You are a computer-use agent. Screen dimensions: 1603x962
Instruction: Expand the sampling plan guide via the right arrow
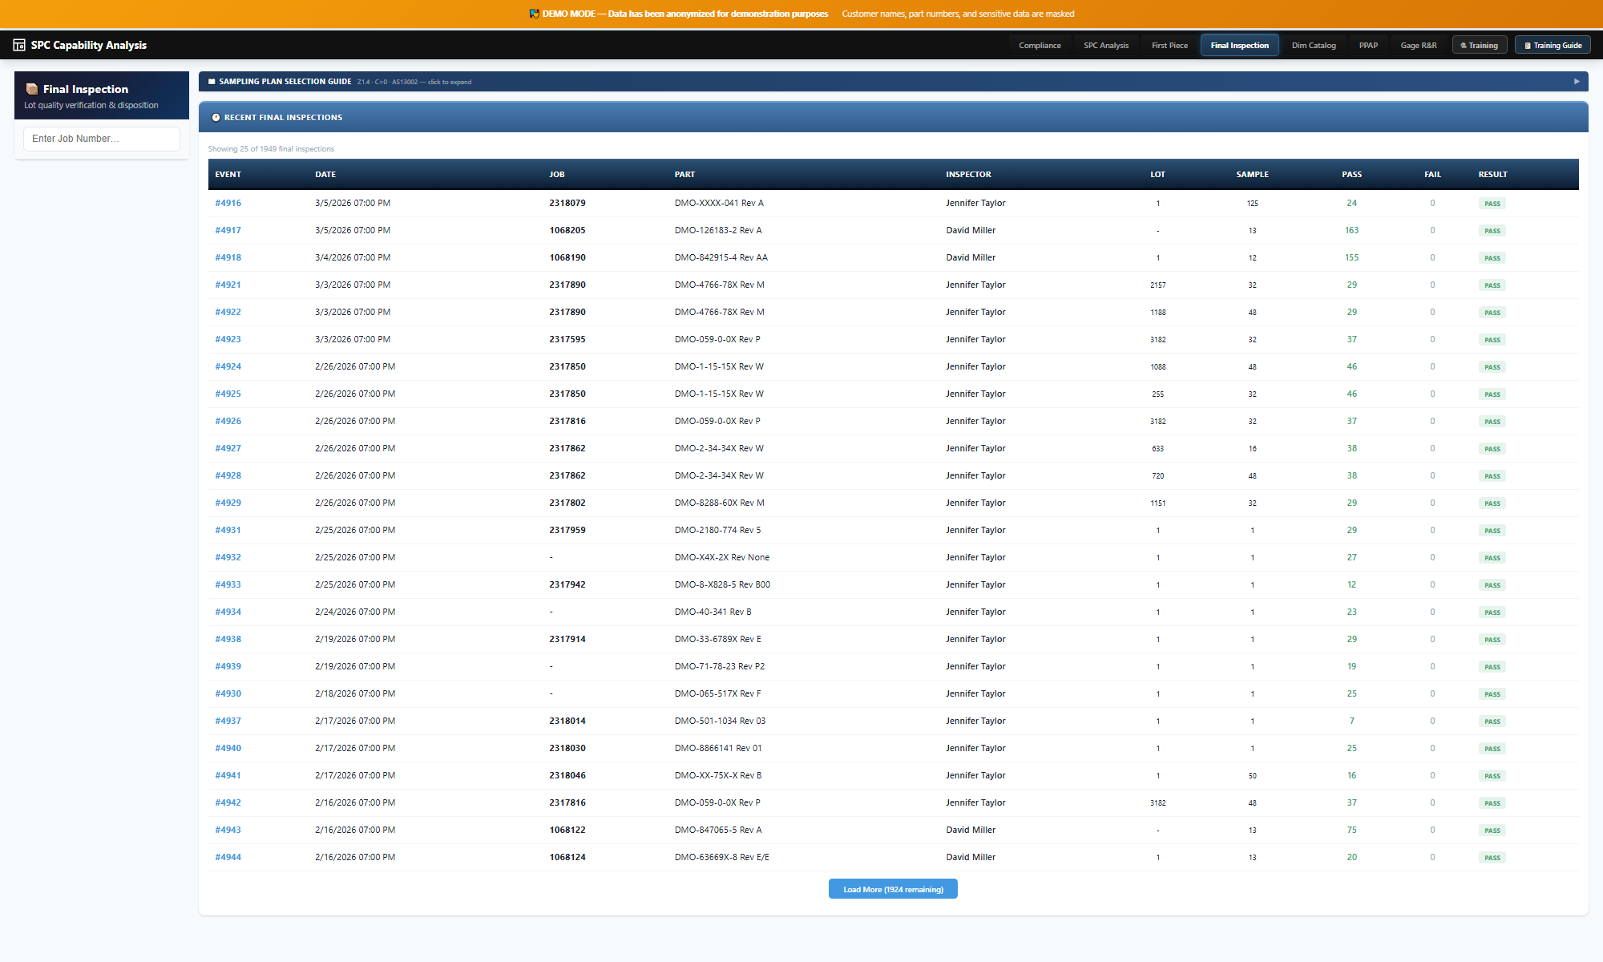pyautogui.click(x=1577, y=82)
